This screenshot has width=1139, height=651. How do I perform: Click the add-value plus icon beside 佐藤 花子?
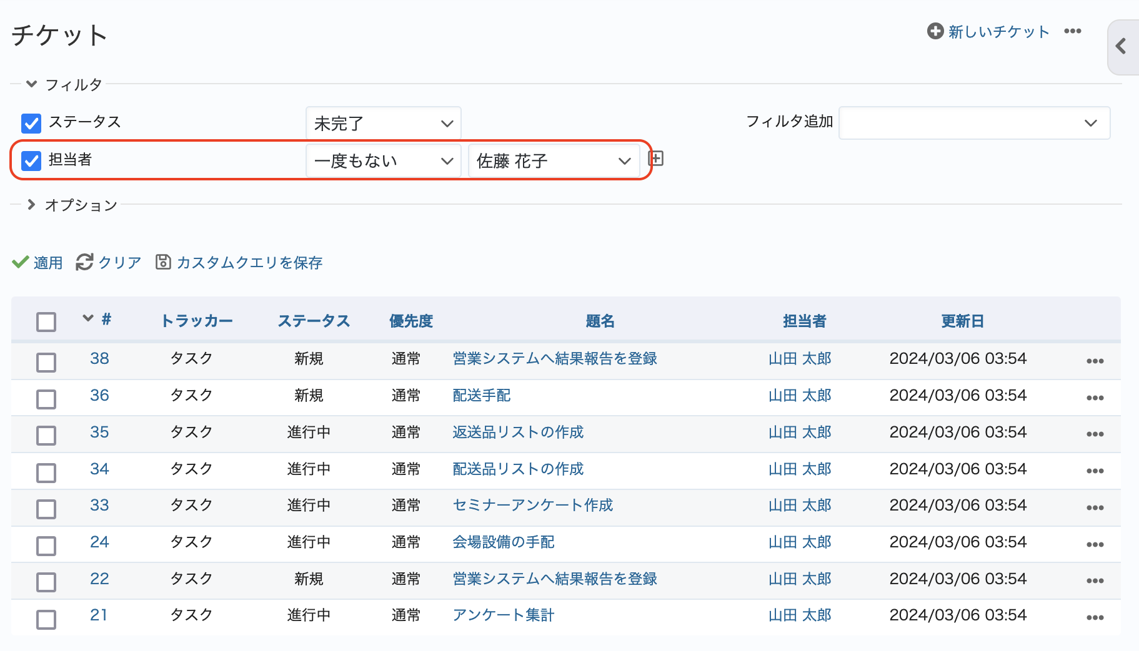pos(656,159)
